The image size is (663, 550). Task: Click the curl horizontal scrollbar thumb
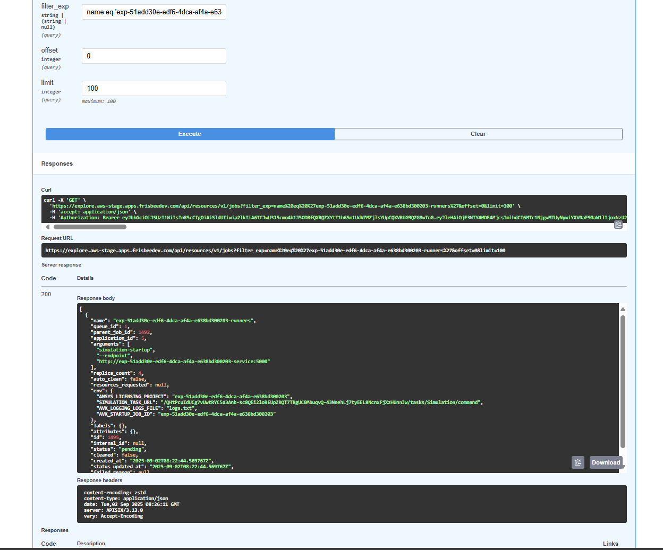[90, 227]
